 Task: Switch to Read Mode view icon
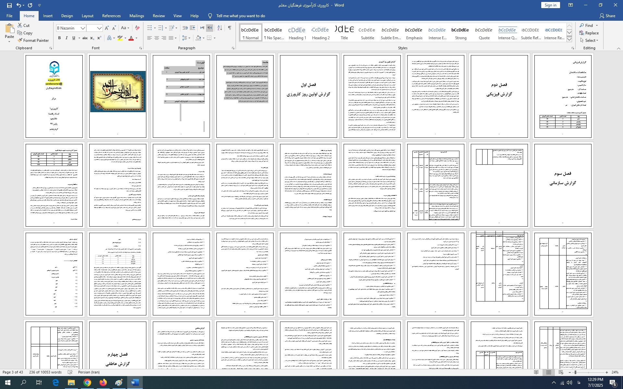coord(536,372)
